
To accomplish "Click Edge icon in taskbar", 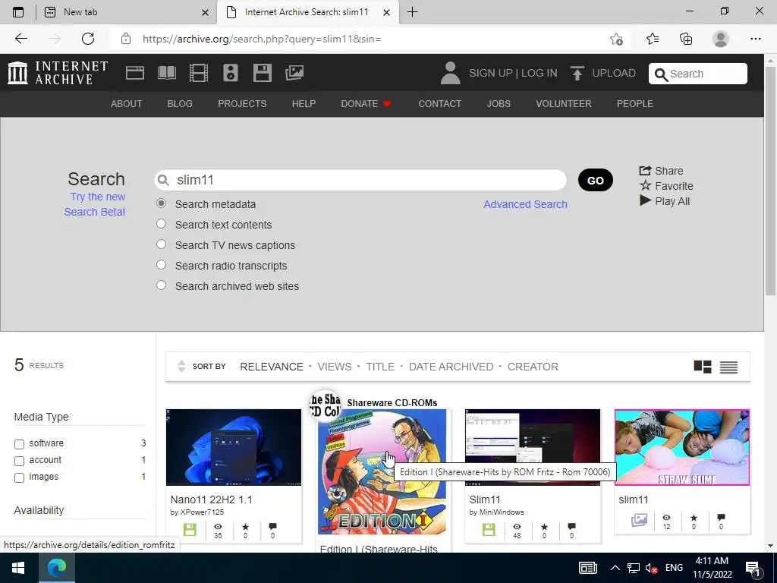I will point(57,568).
